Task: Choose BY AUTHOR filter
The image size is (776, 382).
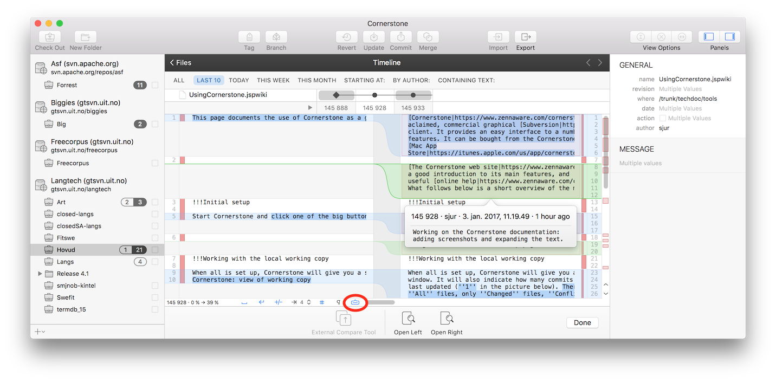Action: pos(411,80)
